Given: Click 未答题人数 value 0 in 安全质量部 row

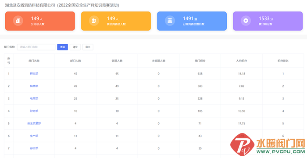Looking at the screenshot, I should tap(159, 123).
